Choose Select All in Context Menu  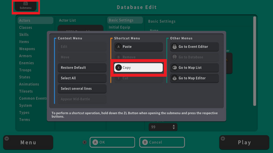[82, 78]
